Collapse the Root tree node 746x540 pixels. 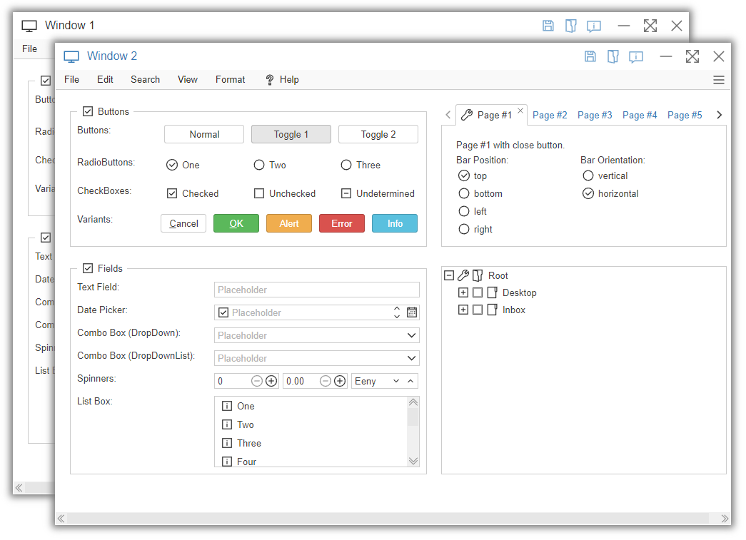[448, 275]
